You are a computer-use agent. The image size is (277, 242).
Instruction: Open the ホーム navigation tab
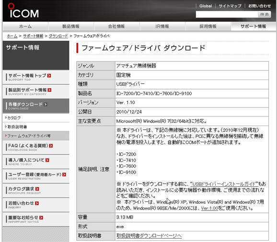coord(25,26)
